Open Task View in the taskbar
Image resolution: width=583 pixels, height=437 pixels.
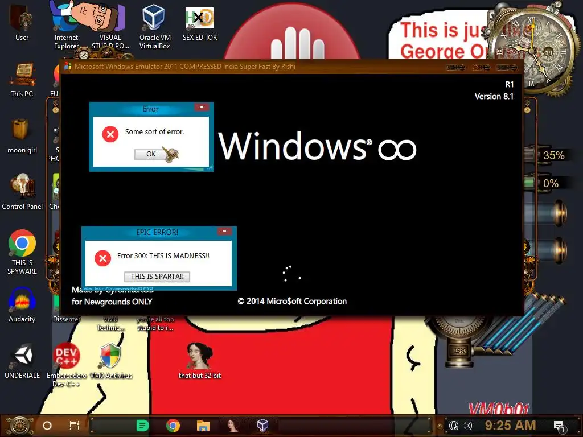pyautogui.click(x=75, y=426)
